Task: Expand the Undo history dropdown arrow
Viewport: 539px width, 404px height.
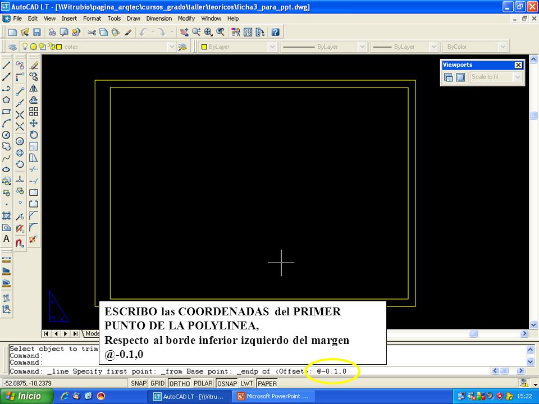Action: (x=153, y=33)
